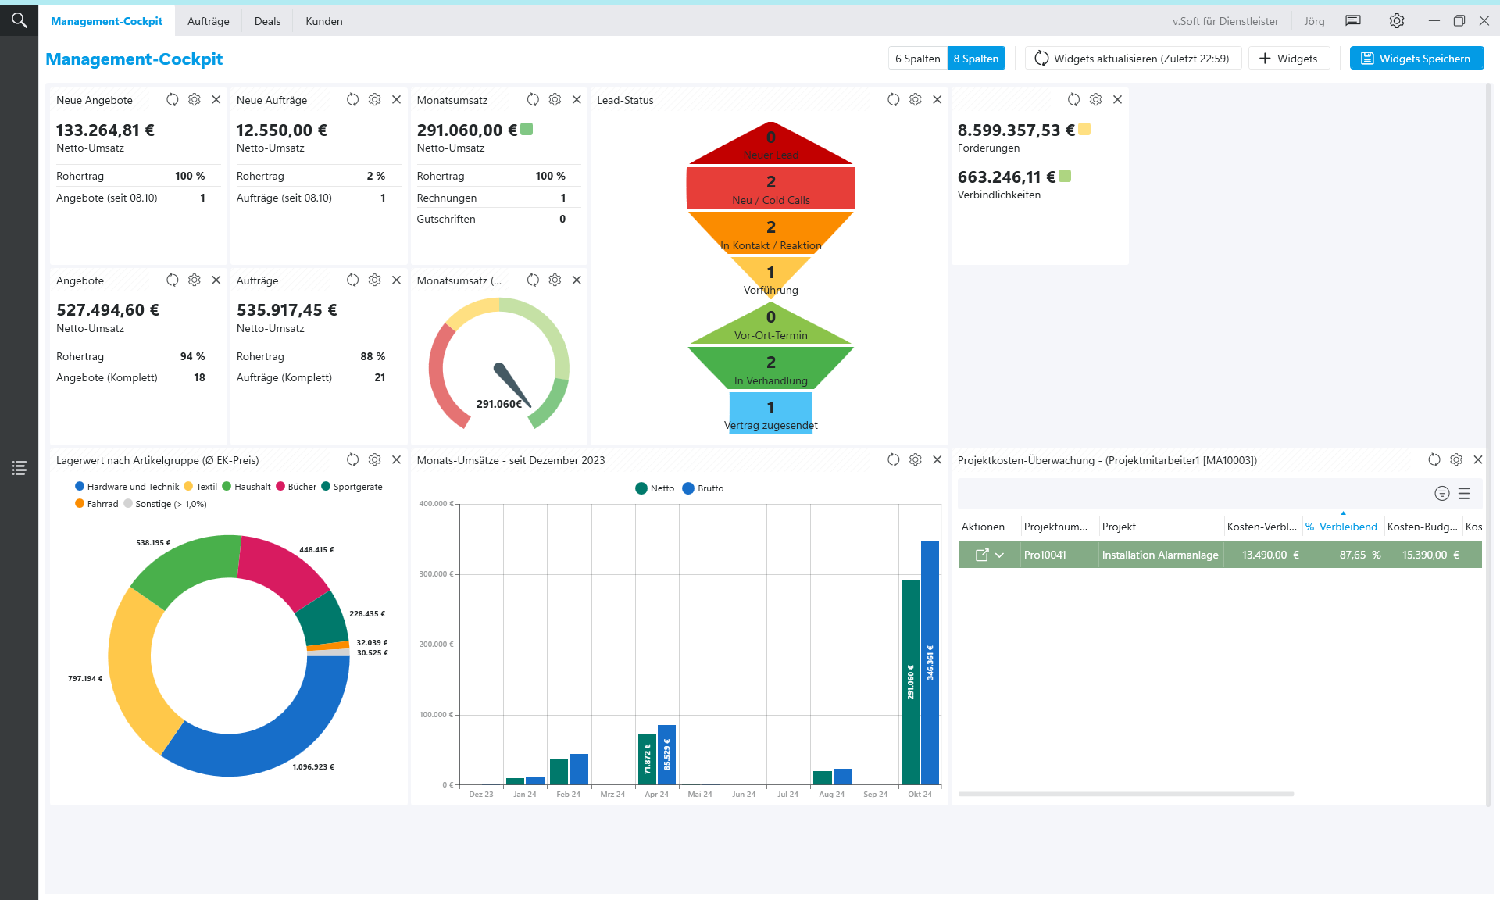Image resolution: width=1500 pixels, height=900 pixels.
Task: Click Widgets aktualisieren button
Action: pyautogui.click(x=1133, y=59)
